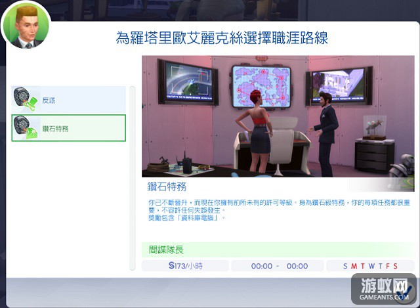Screen dimensions: 420x308
Task: Select the 鑽石特務 career branch option
Action: pos(68,128)
